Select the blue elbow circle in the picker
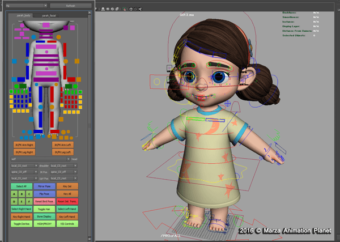340x242 pixels. pos(27,61)
